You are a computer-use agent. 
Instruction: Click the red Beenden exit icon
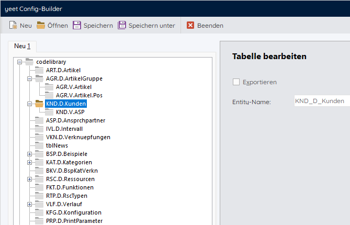(190, 25)
